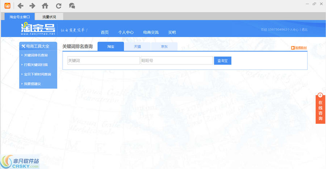Image resolution: width=326 pixels, height=169 pixels.
Task: Click the 视频教材 tutorial link
Action: 301,48
